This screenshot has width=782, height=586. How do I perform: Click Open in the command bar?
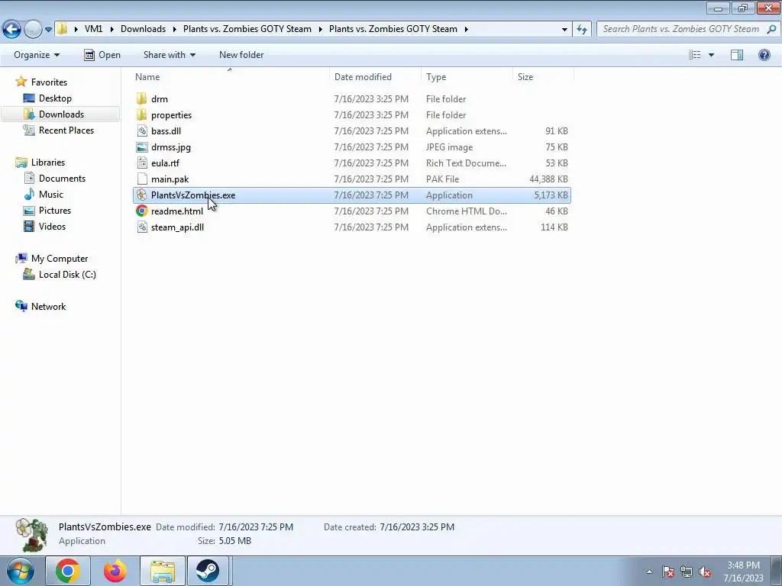(102, 55)
